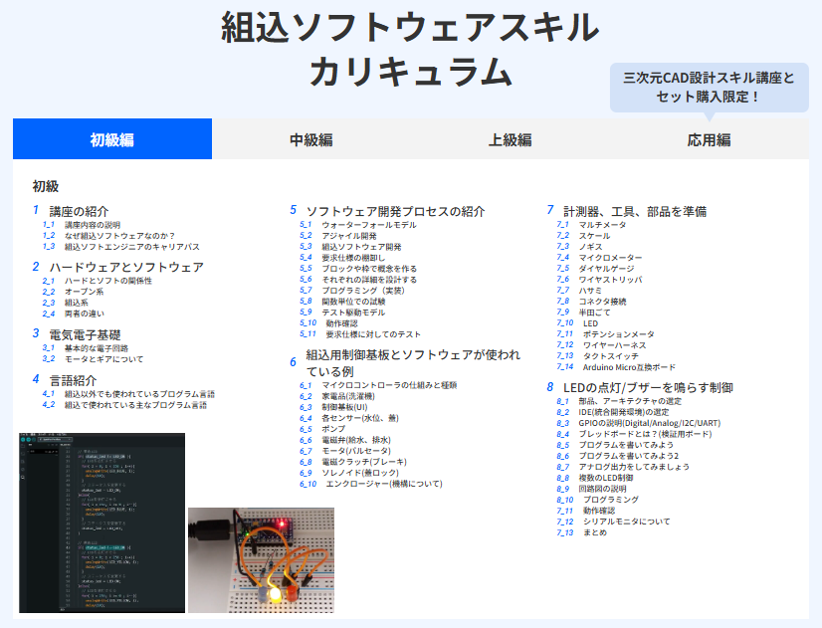This screenshot has height=628, width=822.
Task: Open the 上級編 tab
Action: (510, 139)
